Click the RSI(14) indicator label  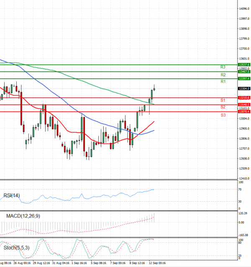(x=12, y=195)
